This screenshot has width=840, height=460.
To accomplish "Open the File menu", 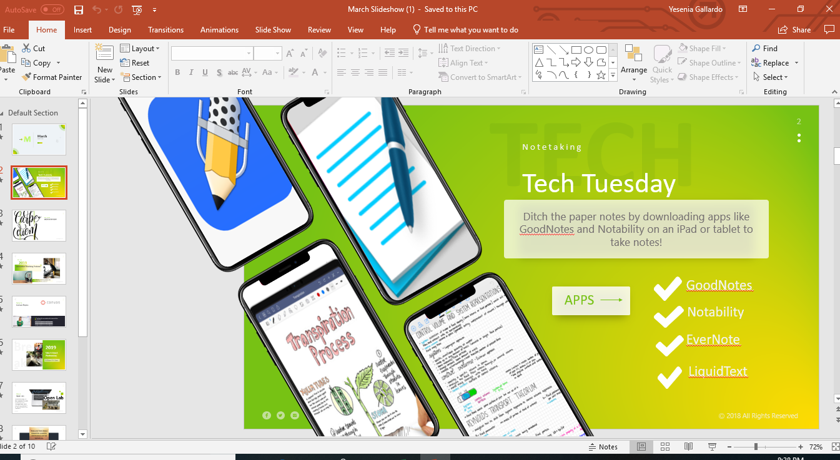I will pos(9,30).
